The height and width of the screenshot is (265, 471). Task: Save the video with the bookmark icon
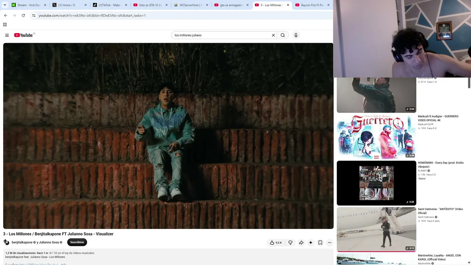pos(320,243)
